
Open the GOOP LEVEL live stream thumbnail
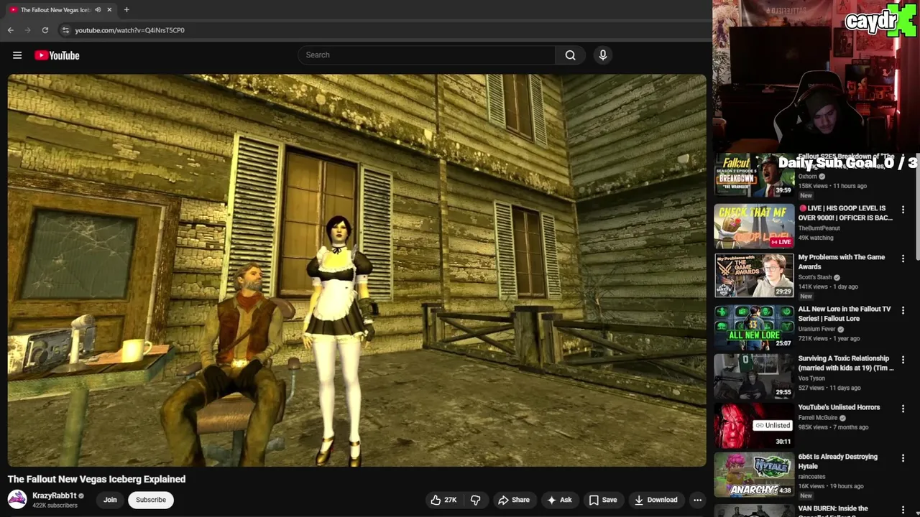(754, 226)
